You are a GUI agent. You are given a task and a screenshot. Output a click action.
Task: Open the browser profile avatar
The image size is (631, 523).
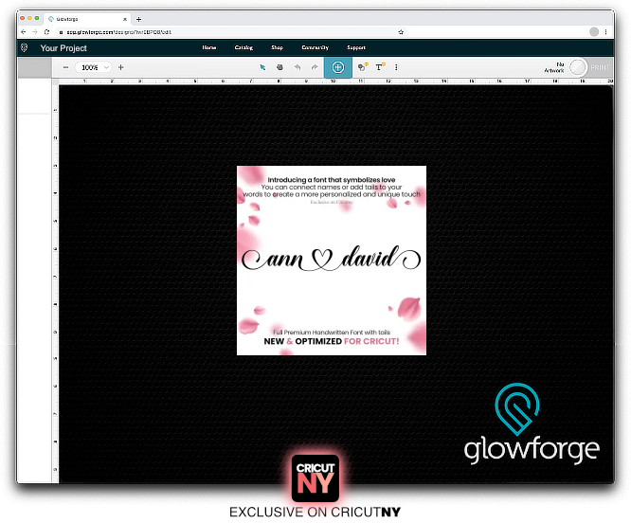pos(594,32)
